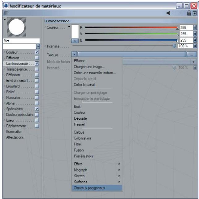Viewport: 199px width, 199px height.
Task: Uncheck the Spécularité channel checkbox
Action: pos(37,109)
